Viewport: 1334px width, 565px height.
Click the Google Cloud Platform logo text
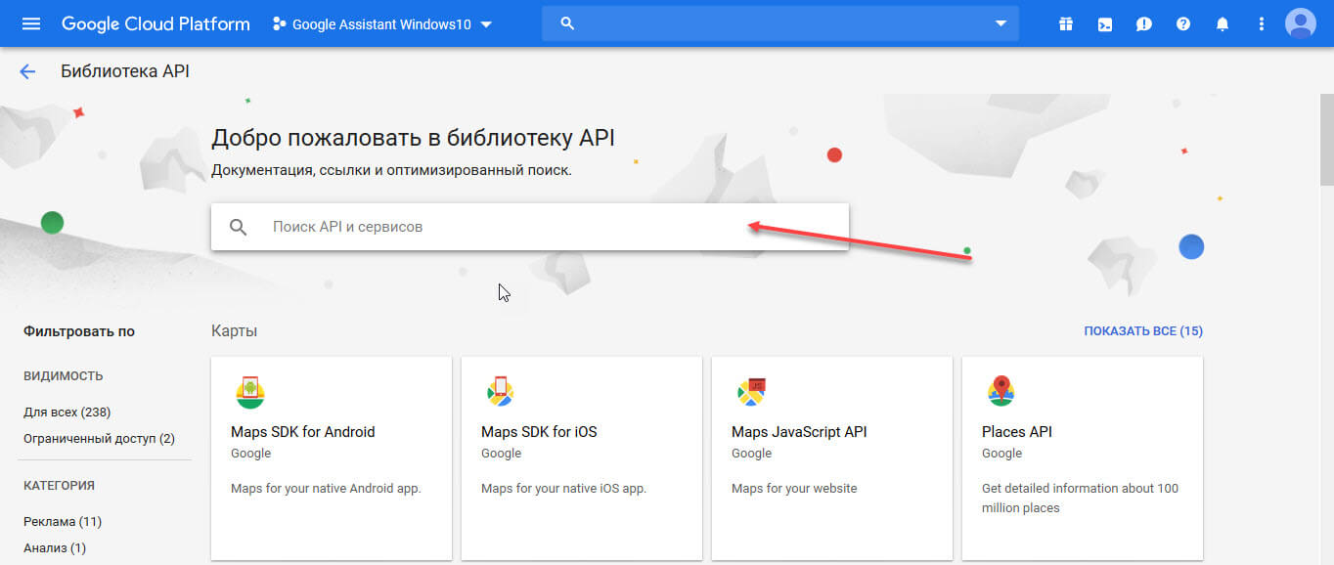(156, 23)
